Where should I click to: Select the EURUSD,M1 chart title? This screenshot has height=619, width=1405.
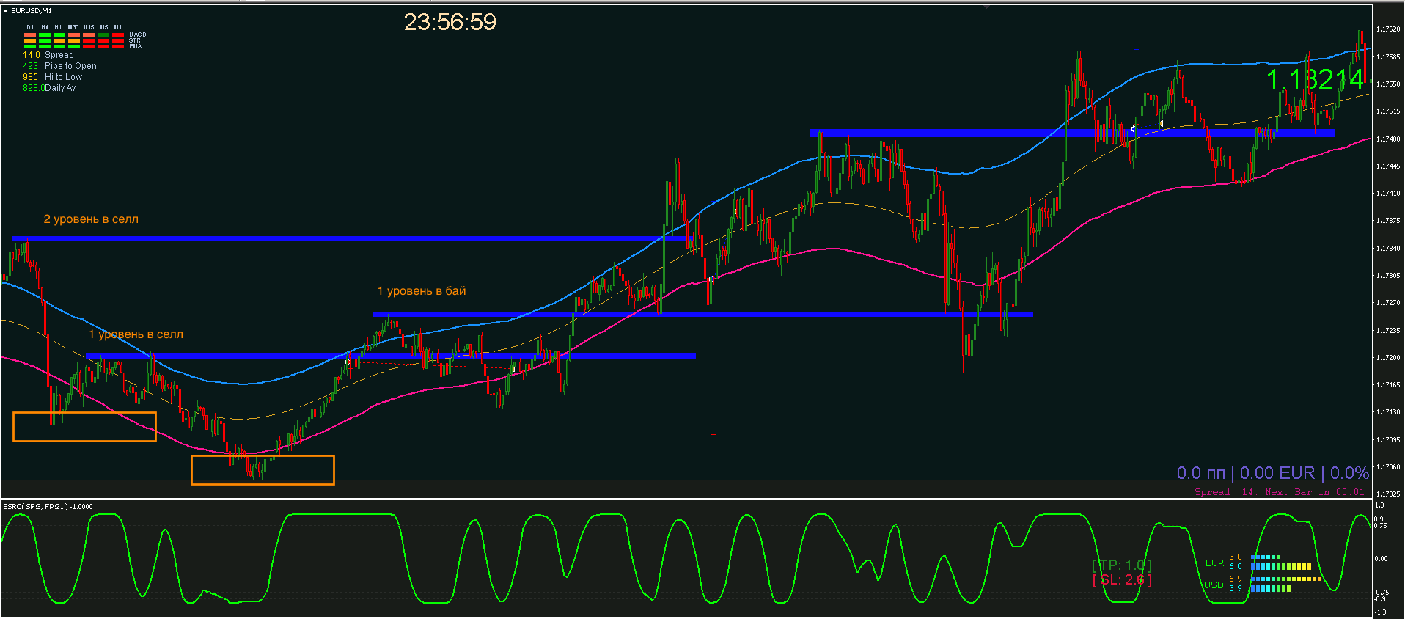(x=32, y=11)
